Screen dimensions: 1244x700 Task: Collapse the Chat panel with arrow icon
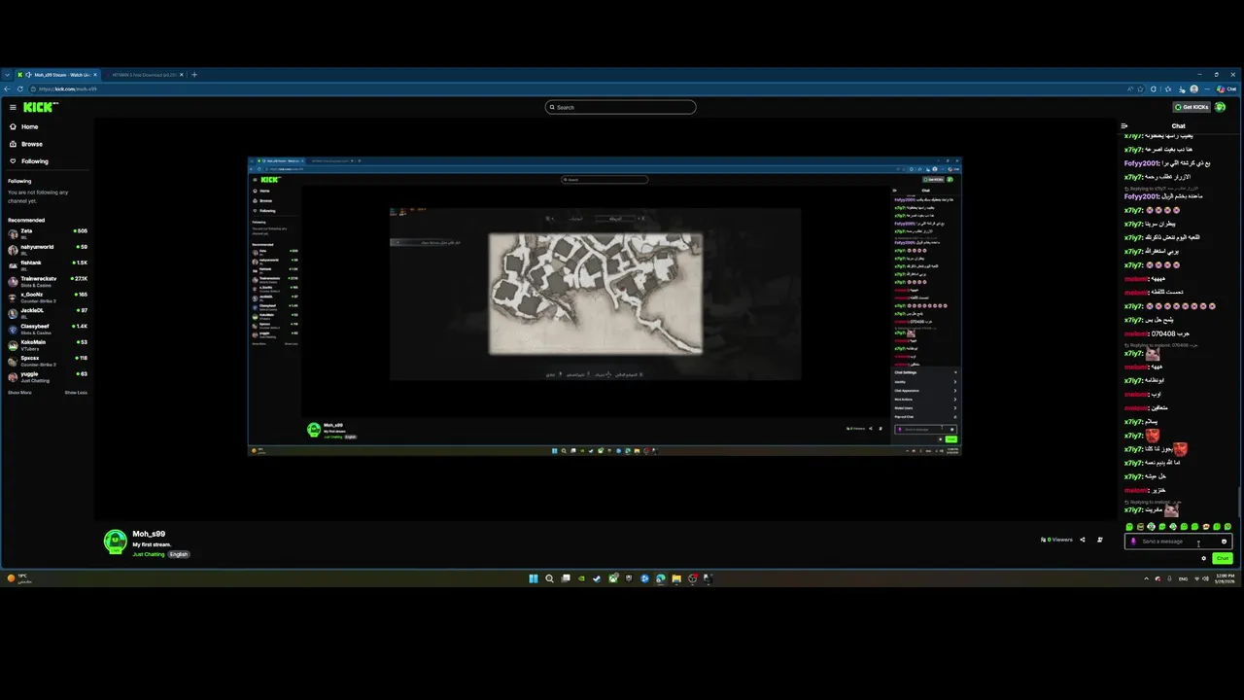click(x=1124, y=125)
